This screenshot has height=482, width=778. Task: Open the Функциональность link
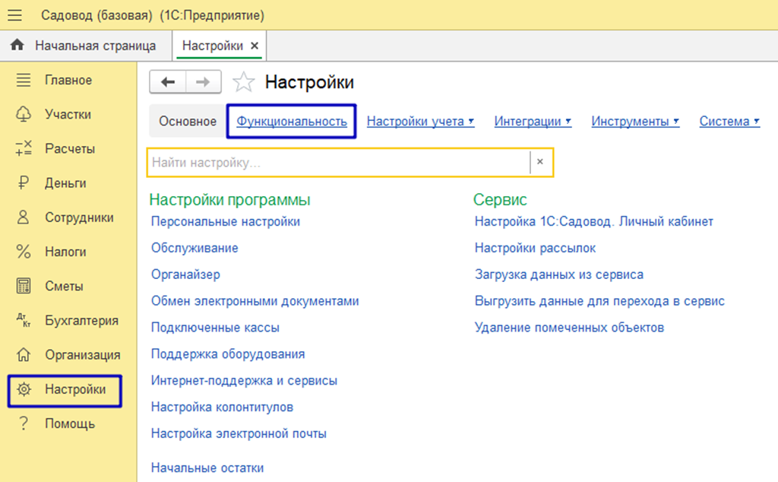pyautogui.click(x=291, y=121)
